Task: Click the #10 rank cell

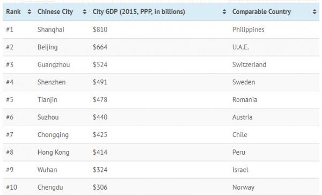Action: point(11,187)
